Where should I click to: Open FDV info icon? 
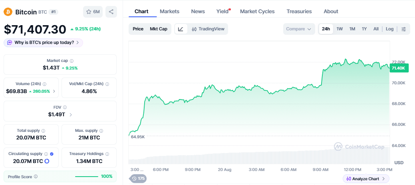coord(65,107)
